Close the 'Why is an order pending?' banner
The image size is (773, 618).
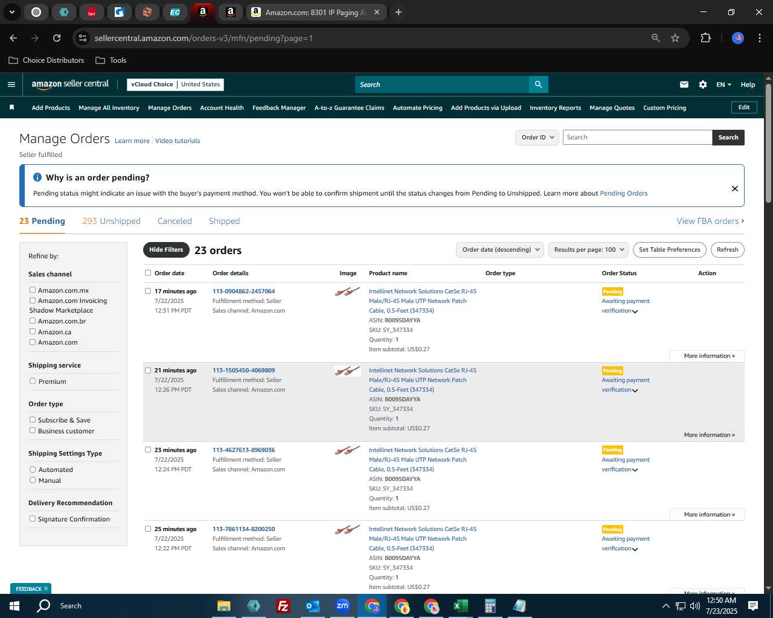(735, 188)
